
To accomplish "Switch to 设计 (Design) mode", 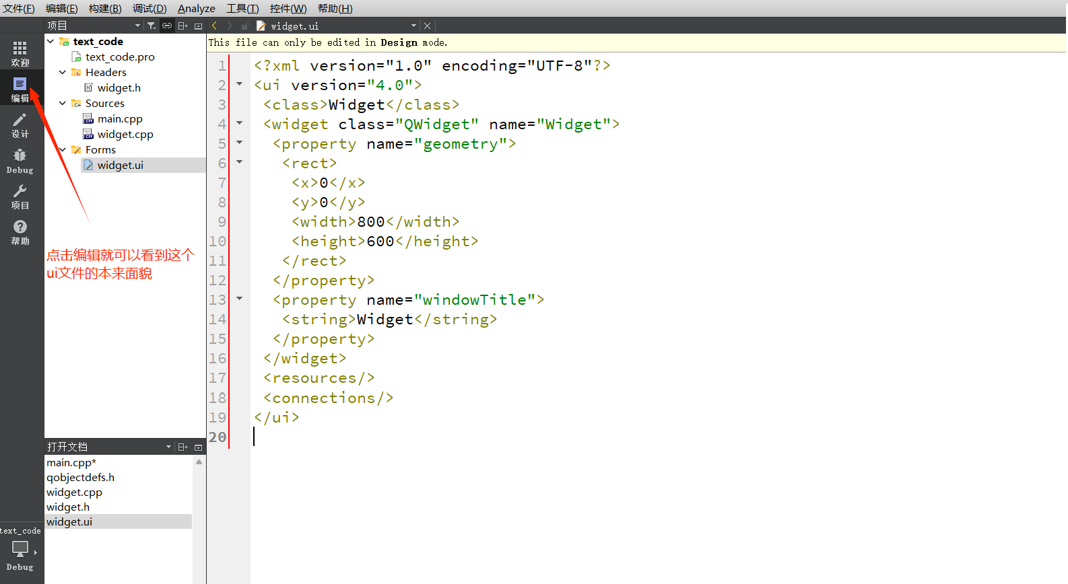I will [20, 124].
